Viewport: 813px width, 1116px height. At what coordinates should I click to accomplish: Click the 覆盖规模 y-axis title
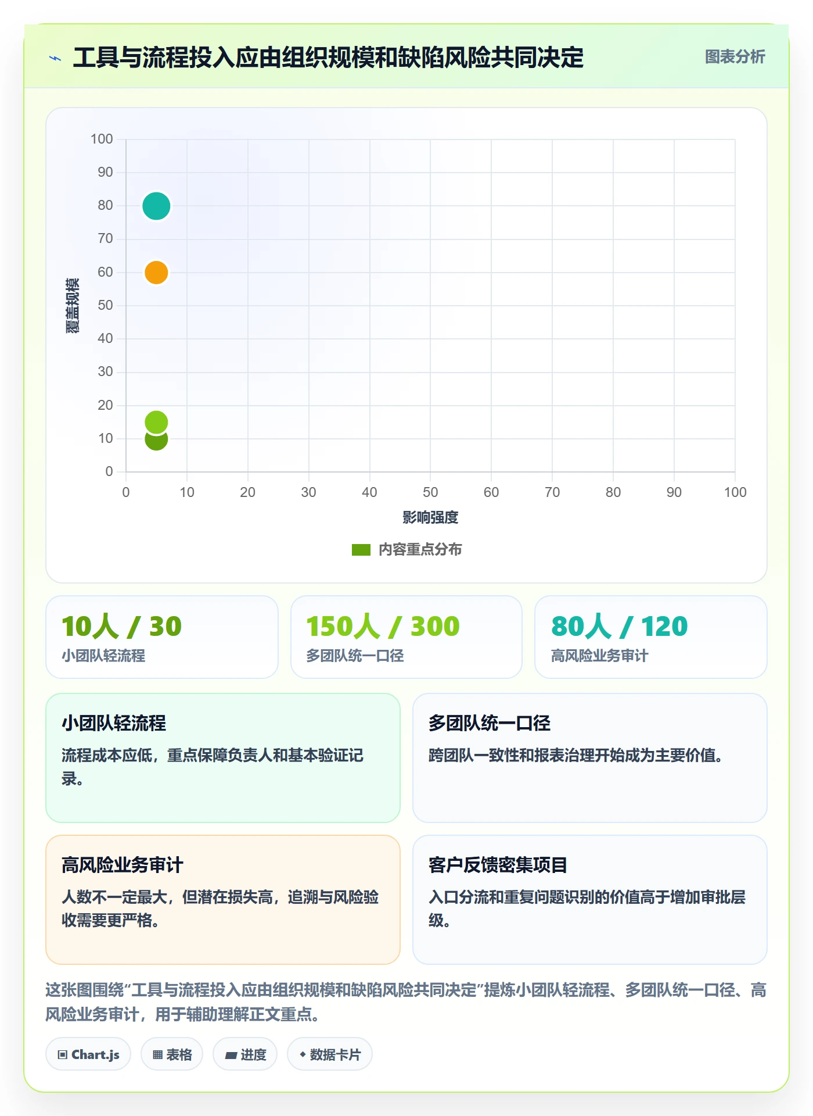click(x=73, y=306)
